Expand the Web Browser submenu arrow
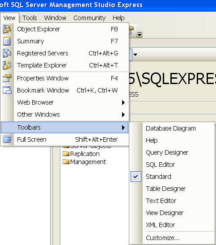This screenshot has height=245, width=216. 123,103
